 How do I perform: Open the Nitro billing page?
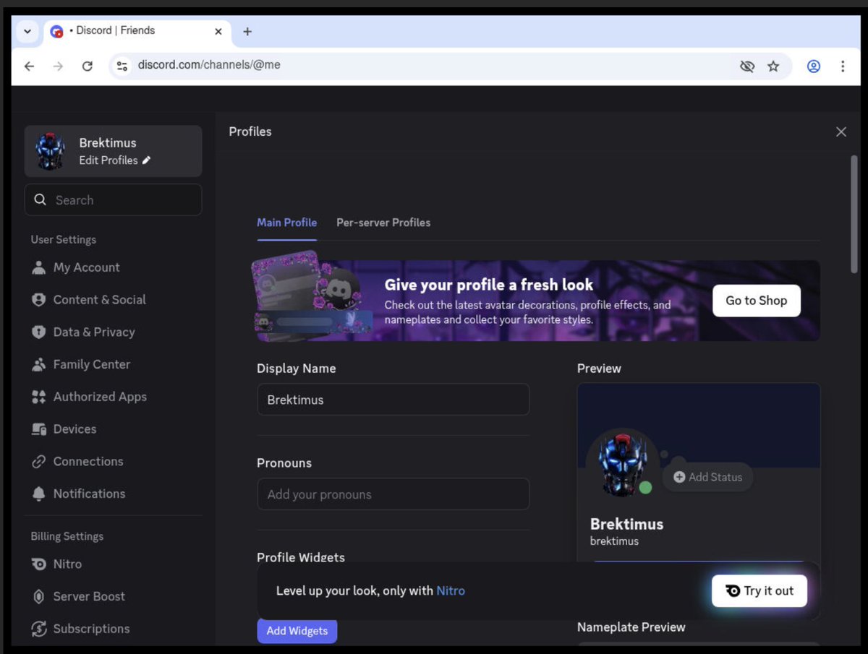pos(113,564)
